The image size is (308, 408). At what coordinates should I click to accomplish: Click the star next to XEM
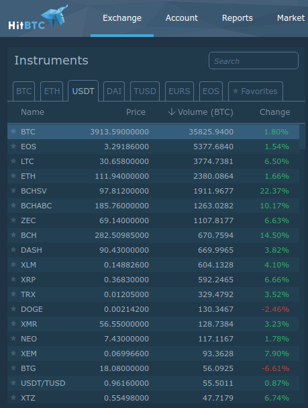(x=13, y=354)
